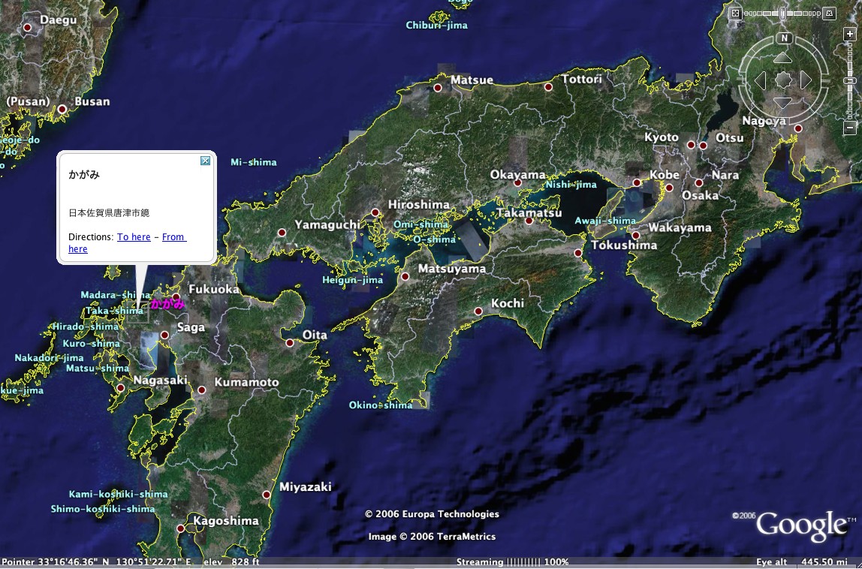Screen dimensions: 862x569
Task: Click the Oita city marker dot
Action: click(x=290, y=343)
